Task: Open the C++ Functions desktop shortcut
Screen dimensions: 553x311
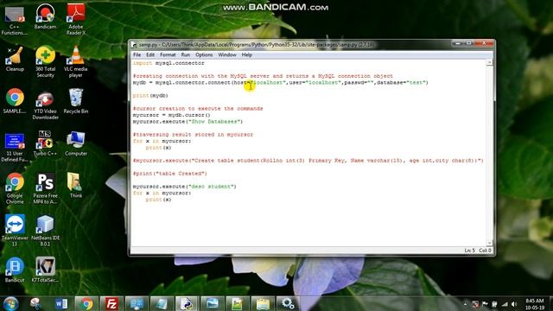Action: coord(15,19)
